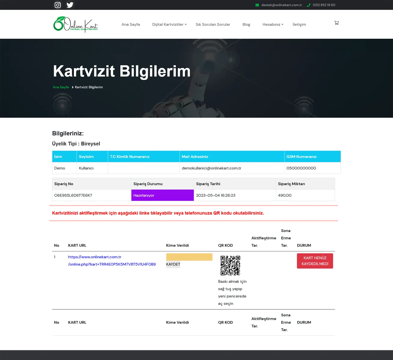Click the 0212 852 19 60 phone number
The width and height of the screenshot is (393, 360).
[x=324, y=5]
